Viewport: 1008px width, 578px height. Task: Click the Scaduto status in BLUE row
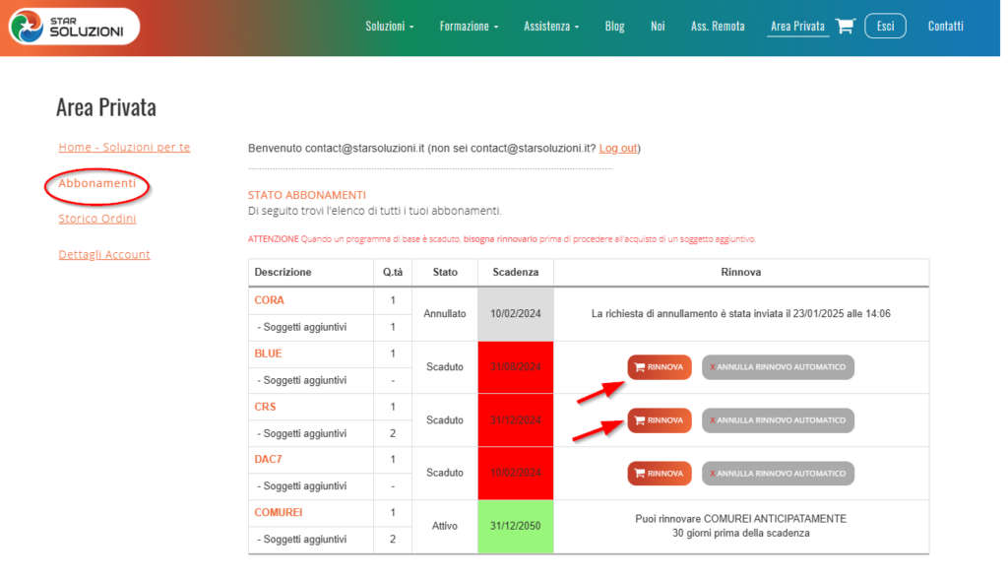(445, 367)
